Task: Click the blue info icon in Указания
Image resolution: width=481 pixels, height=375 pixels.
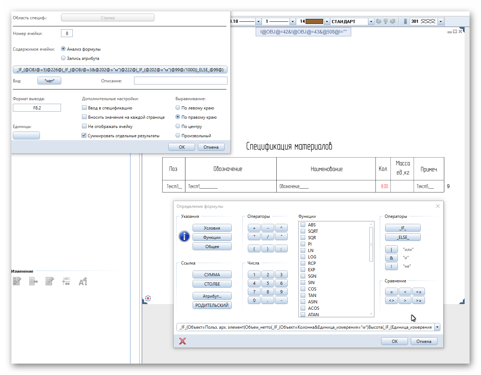Action: pyautogui.click(x=184, y=236)
